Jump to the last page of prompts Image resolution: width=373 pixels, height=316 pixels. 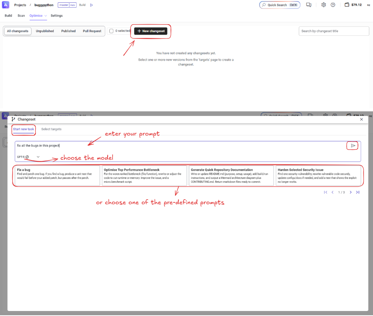click(x=358, y=192)
